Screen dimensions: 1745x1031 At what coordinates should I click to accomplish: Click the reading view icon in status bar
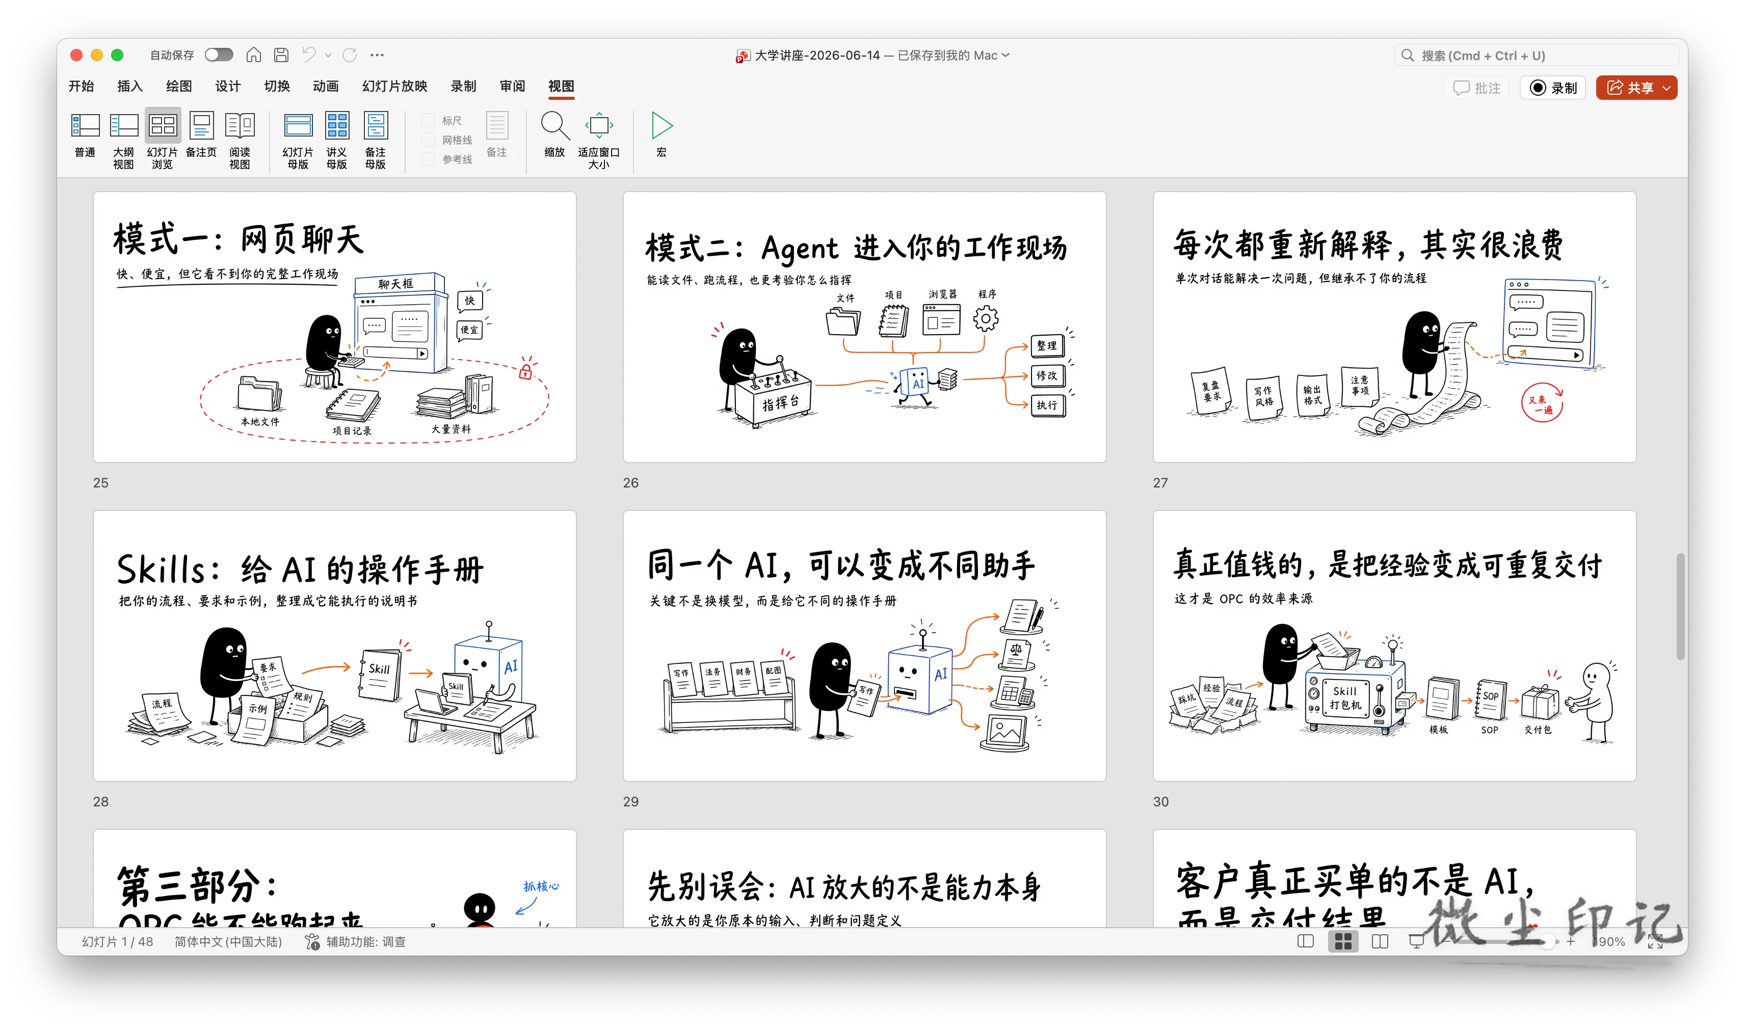[x=1380, y=941]
